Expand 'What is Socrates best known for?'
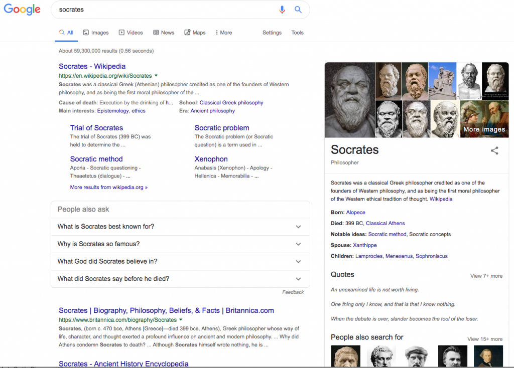This screenshot has width=514, height=368. coord(180,227)
